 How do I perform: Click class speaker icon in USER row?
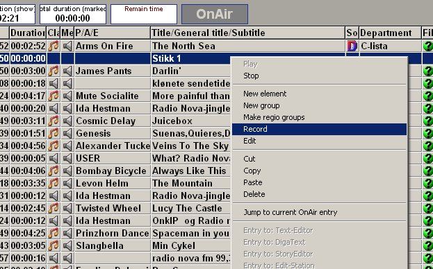point(54,158)
